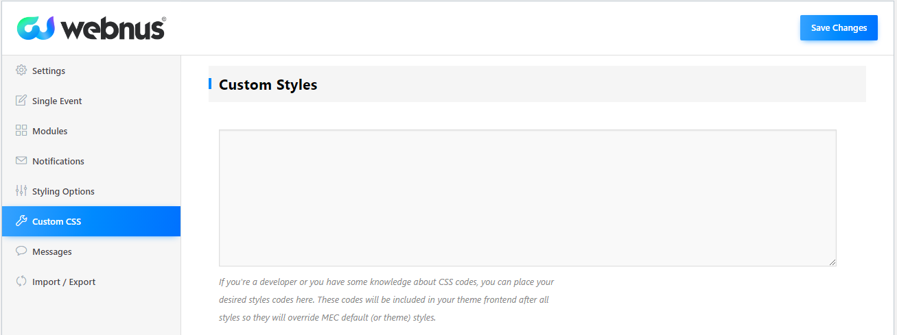Image resolution: width=897 pixels, height=335 pixels.
Task: Open the Styling Options menu label
Action: pyautogui.click(x=63, y=192)
